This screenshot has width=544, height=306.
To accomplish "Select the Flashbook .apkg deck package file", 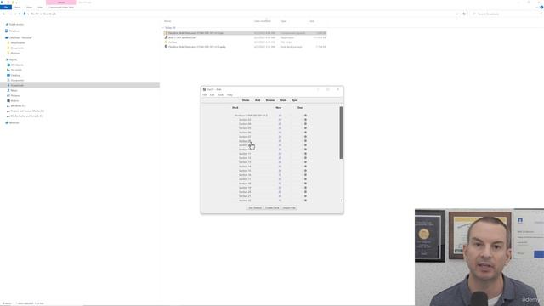I will [x=196, y=47].
